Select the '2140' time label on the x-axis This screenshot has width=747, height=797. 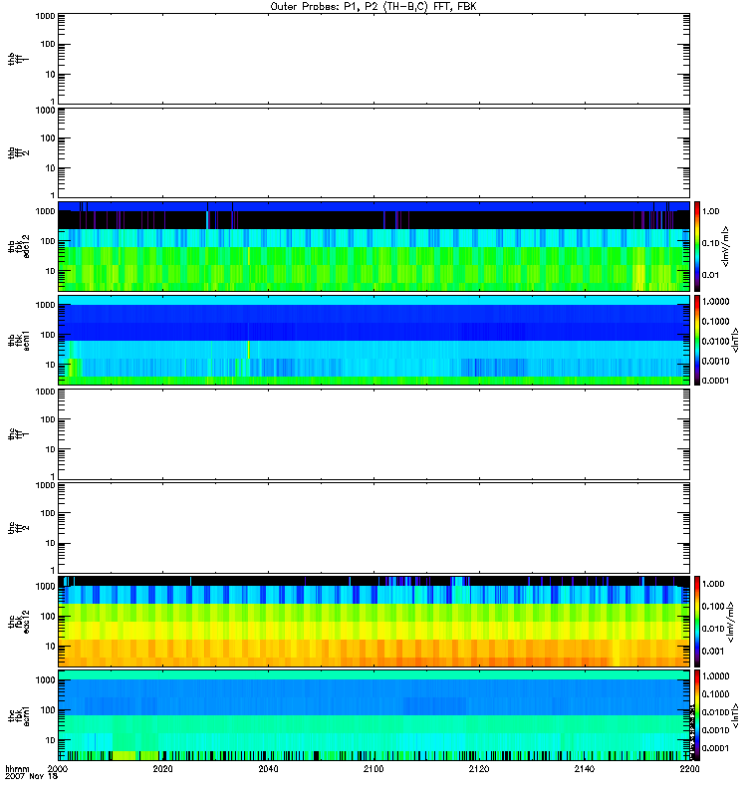pyautogui.click(x=585, y=768)
